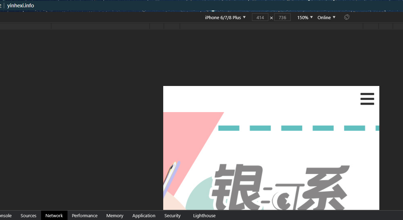The image size is (403, 220).
Task: Open the Lighthouse panel
Action: point(204,215)
